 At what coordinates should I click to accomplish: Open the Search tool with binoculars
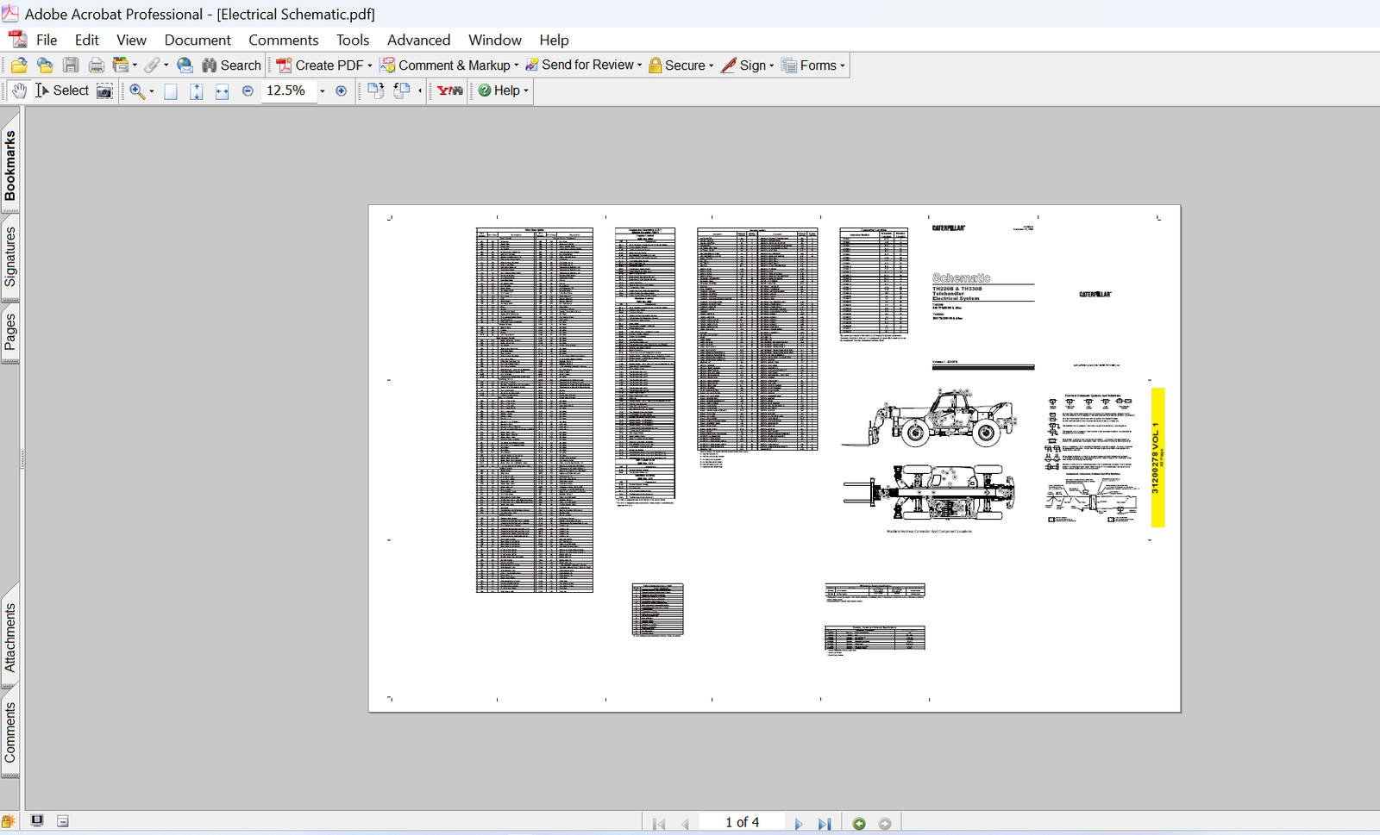tap(231, 65)
